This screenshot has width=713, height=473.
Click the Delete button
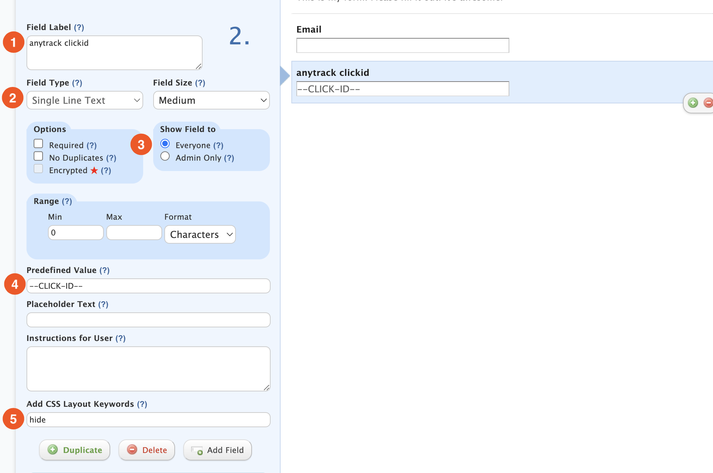click(x=147, y=450)
